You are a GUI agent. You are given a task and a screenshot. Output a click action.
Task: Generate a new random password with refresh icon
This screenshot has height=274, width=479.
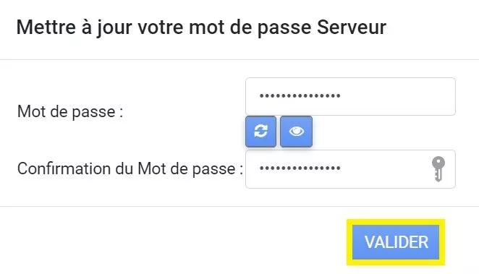point(260,132)
